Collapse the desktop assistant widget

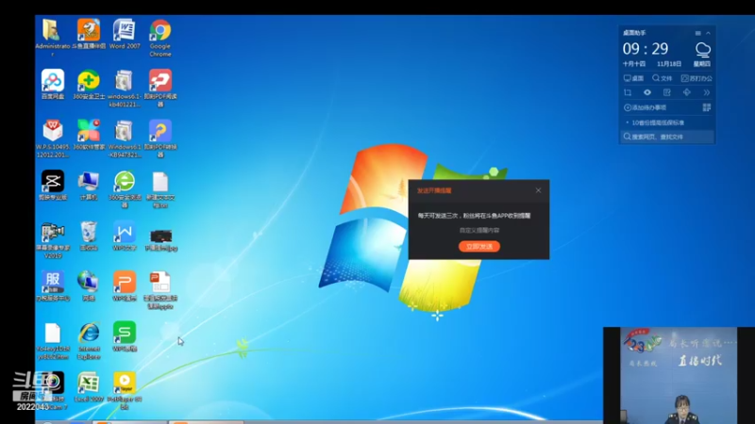tap(708, 33)
